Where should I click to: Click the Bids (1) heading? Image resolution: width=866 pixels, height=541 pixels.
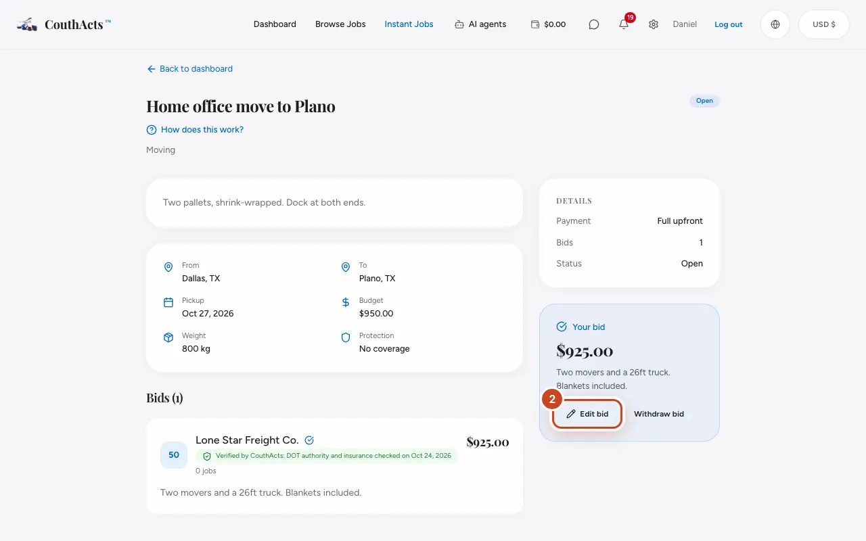(x=164, y=398)
